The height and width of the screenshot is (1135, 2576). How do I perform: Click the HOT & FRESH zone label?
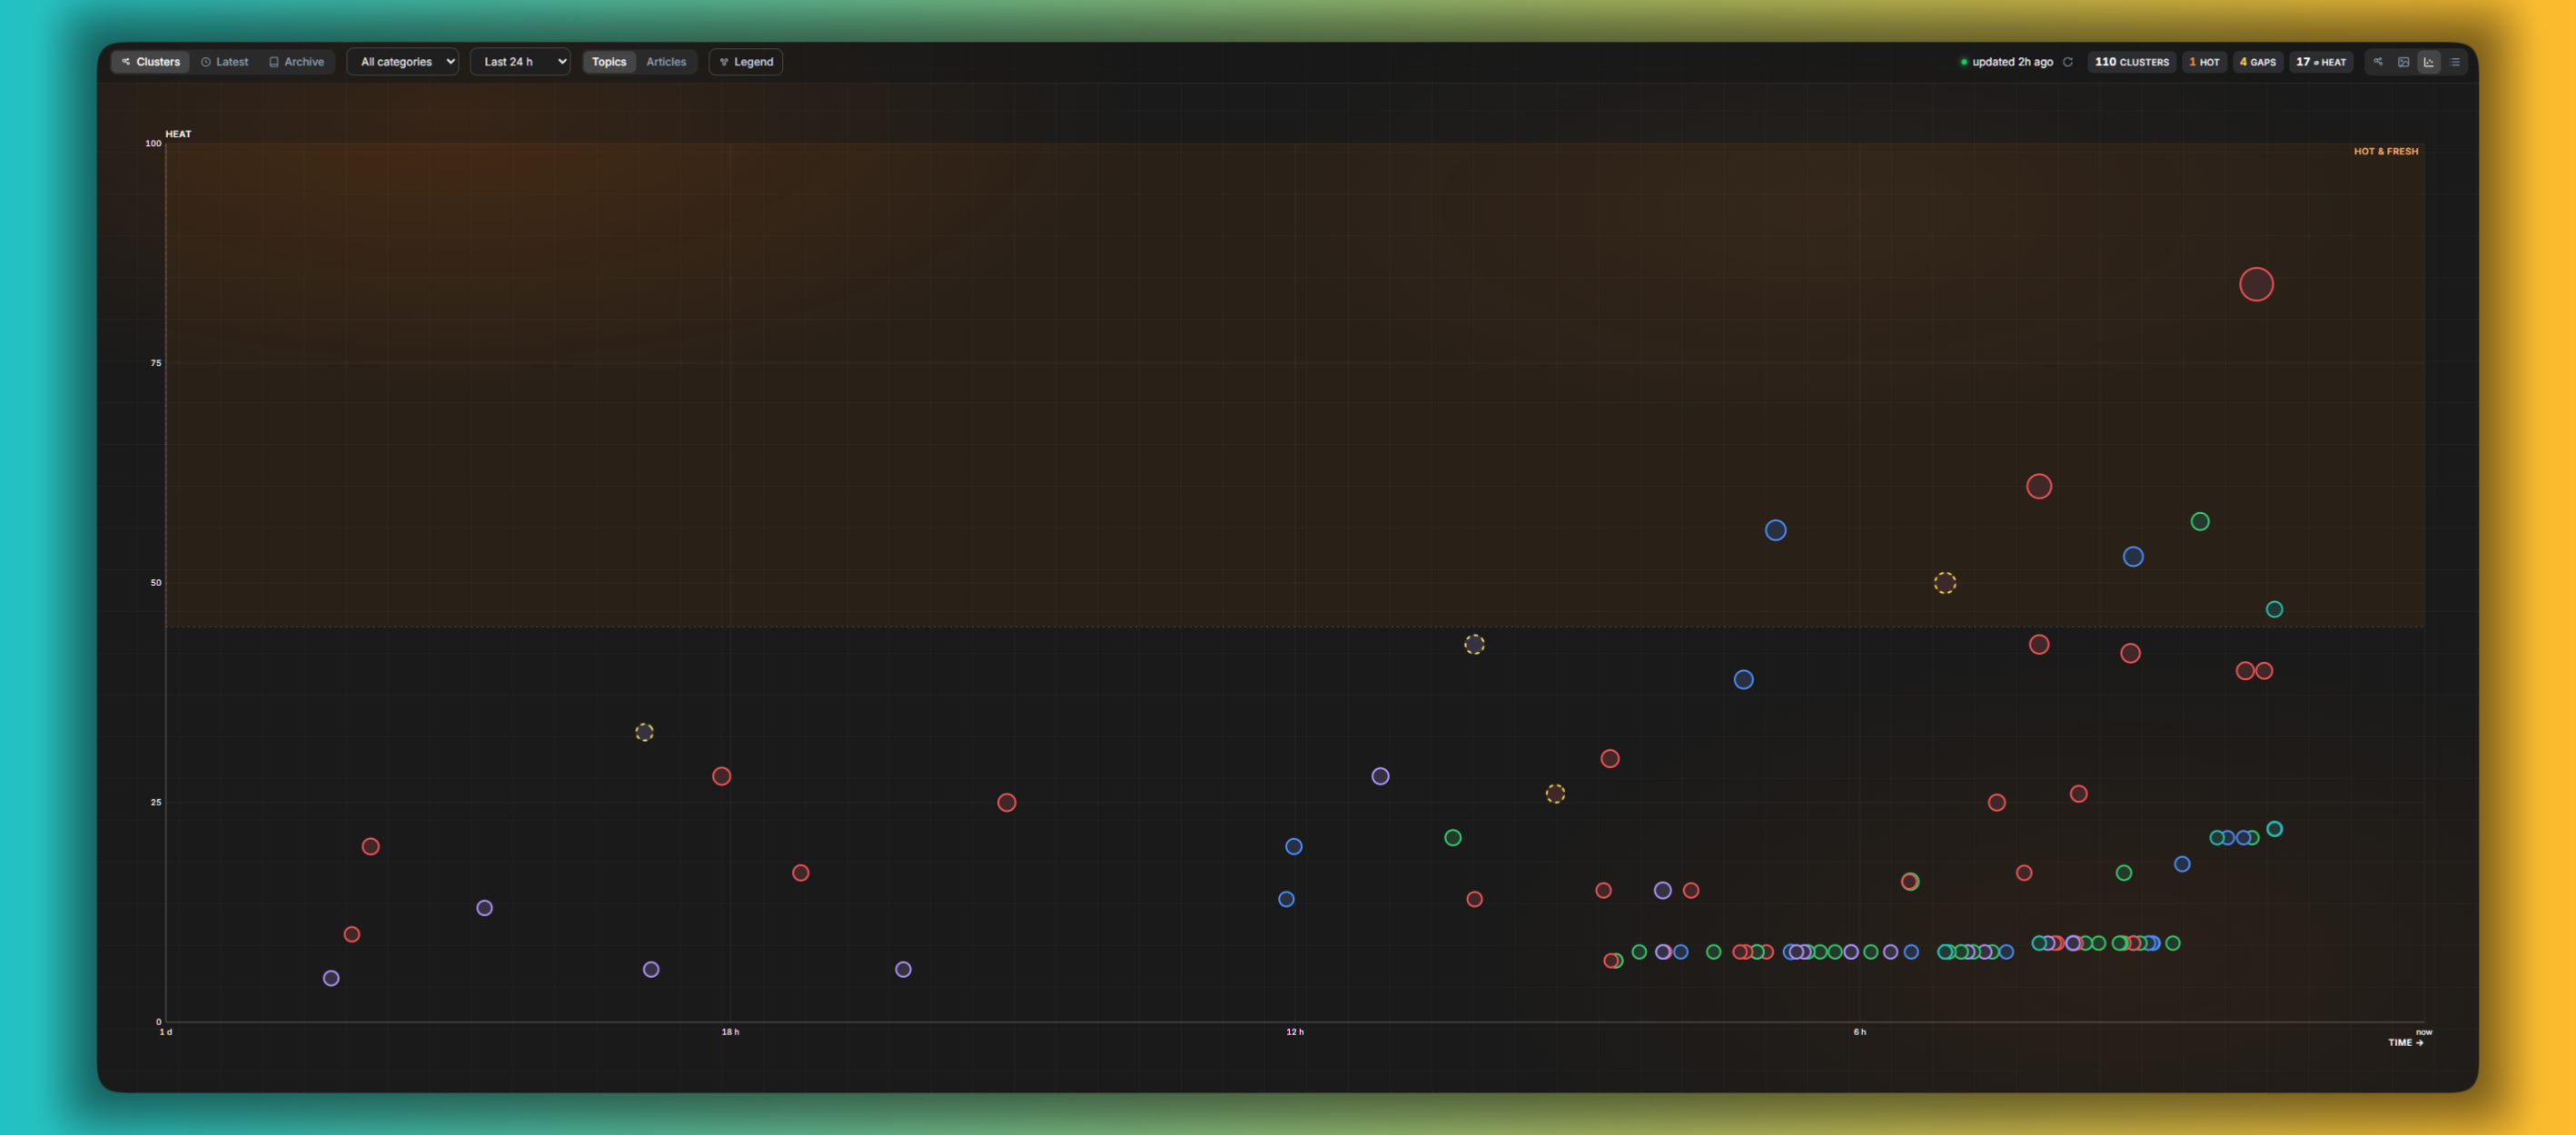point(2385,151)
